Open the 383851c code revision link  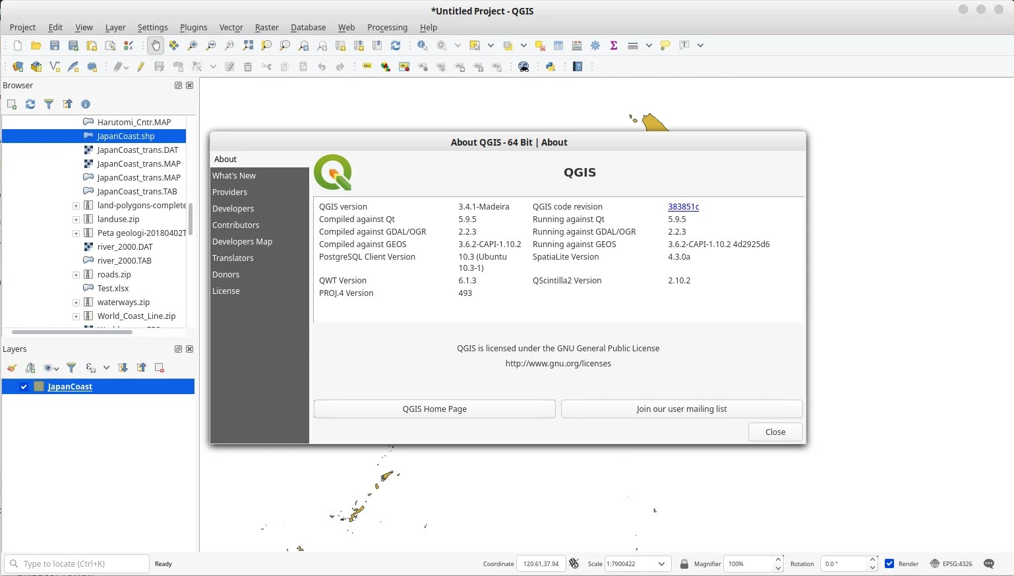click(x=683, y=207)
